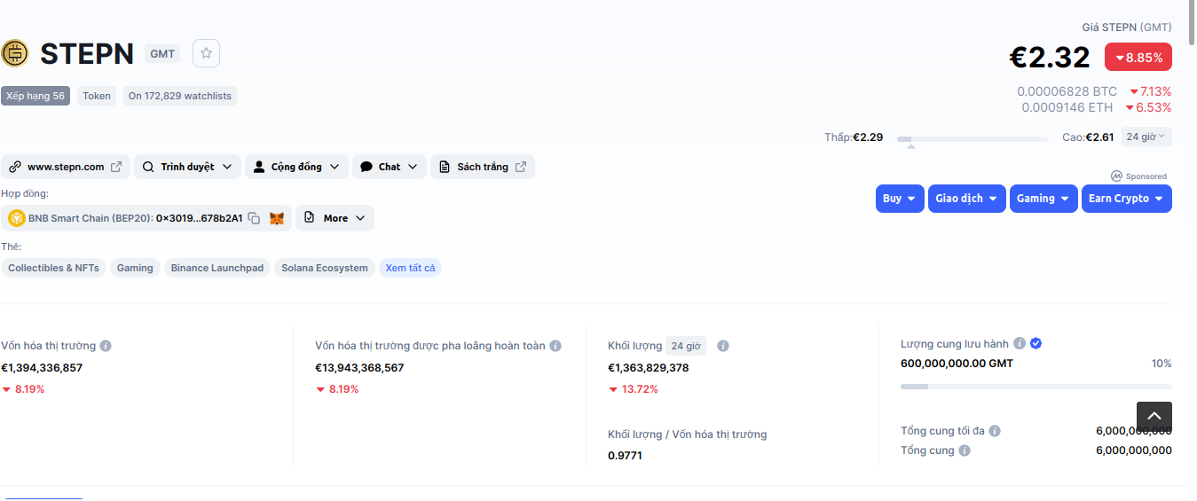Image resolution: width=1197 pixels, height=501 pixels.
Task: Click the red 8.85% change badge
Action: [x=1138, y=58]
